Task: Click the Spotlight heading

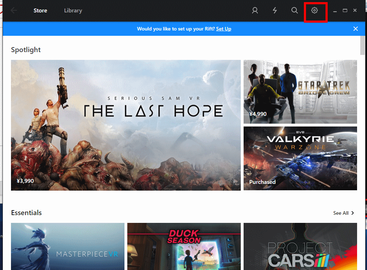Action: 26,50
